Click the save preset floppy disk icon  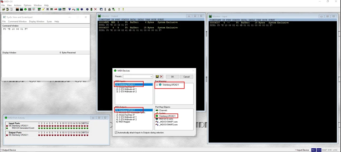157,77
